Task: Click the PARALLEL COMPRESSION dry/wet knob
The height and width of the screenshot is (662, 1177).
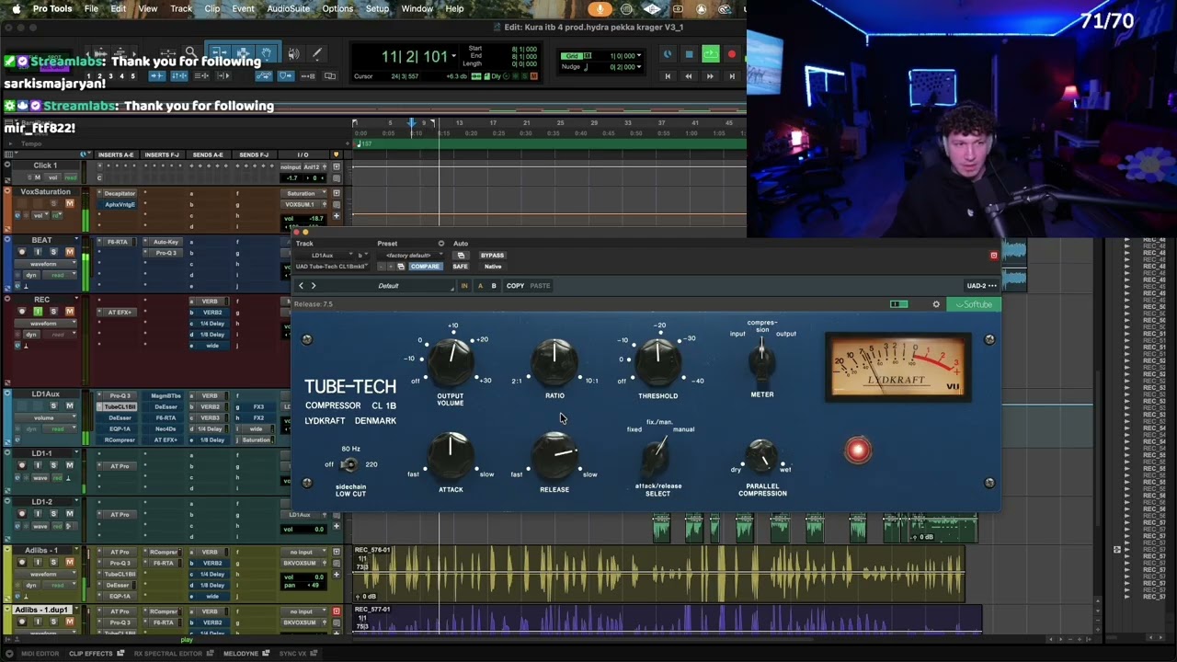Action: coord(761,456)
